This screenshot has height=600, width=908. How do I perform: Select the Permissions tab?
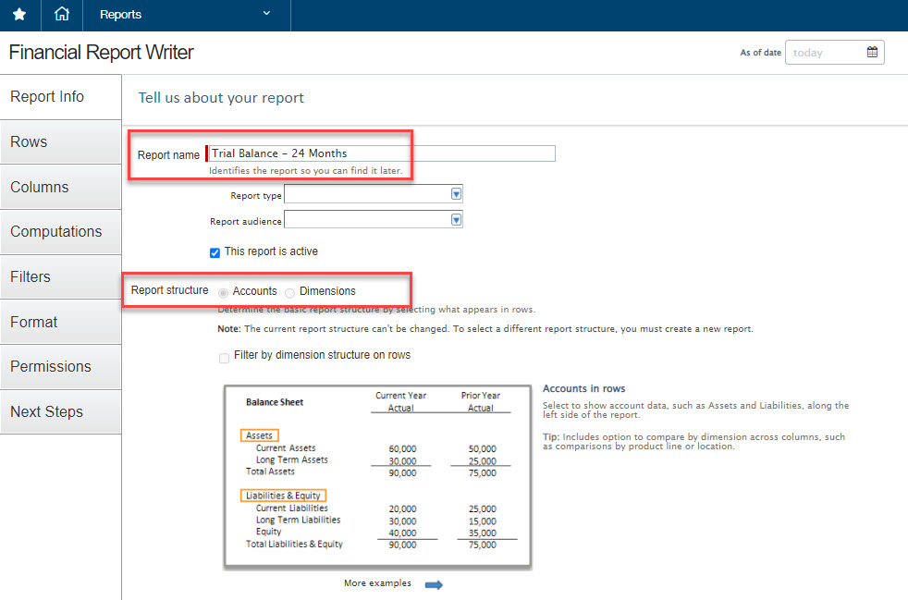coord(60,367)
